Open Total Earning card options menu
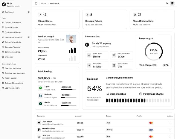This screenshot has height=139, width=177. pos(75,71)
